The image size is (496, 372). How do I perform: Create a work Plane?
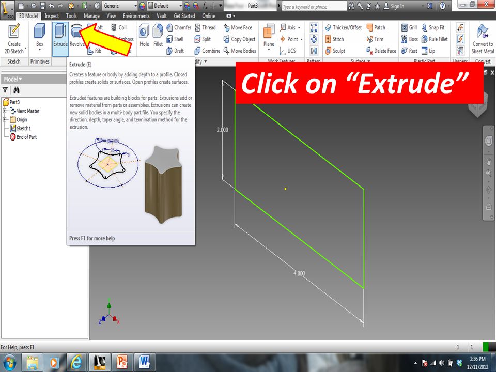[269, 36]
